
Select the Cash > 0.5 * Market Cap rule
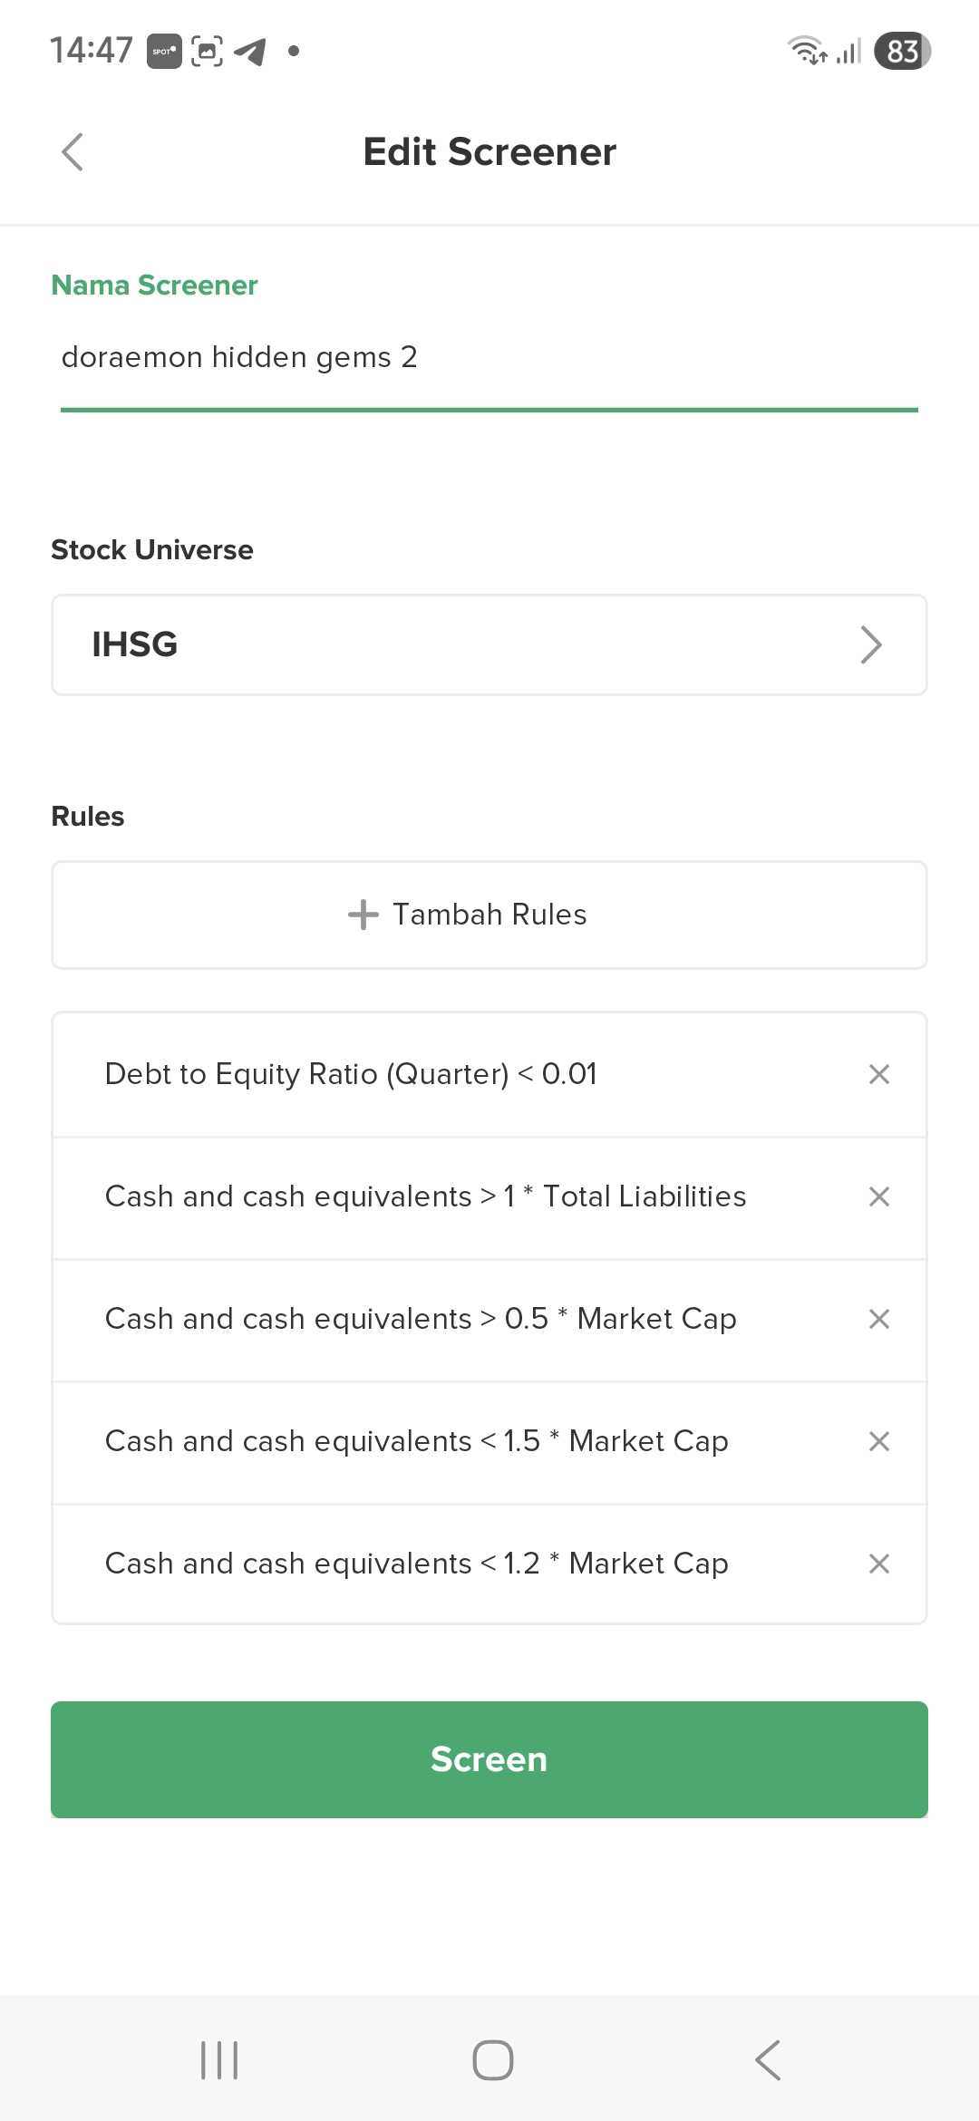point(421,1319)
